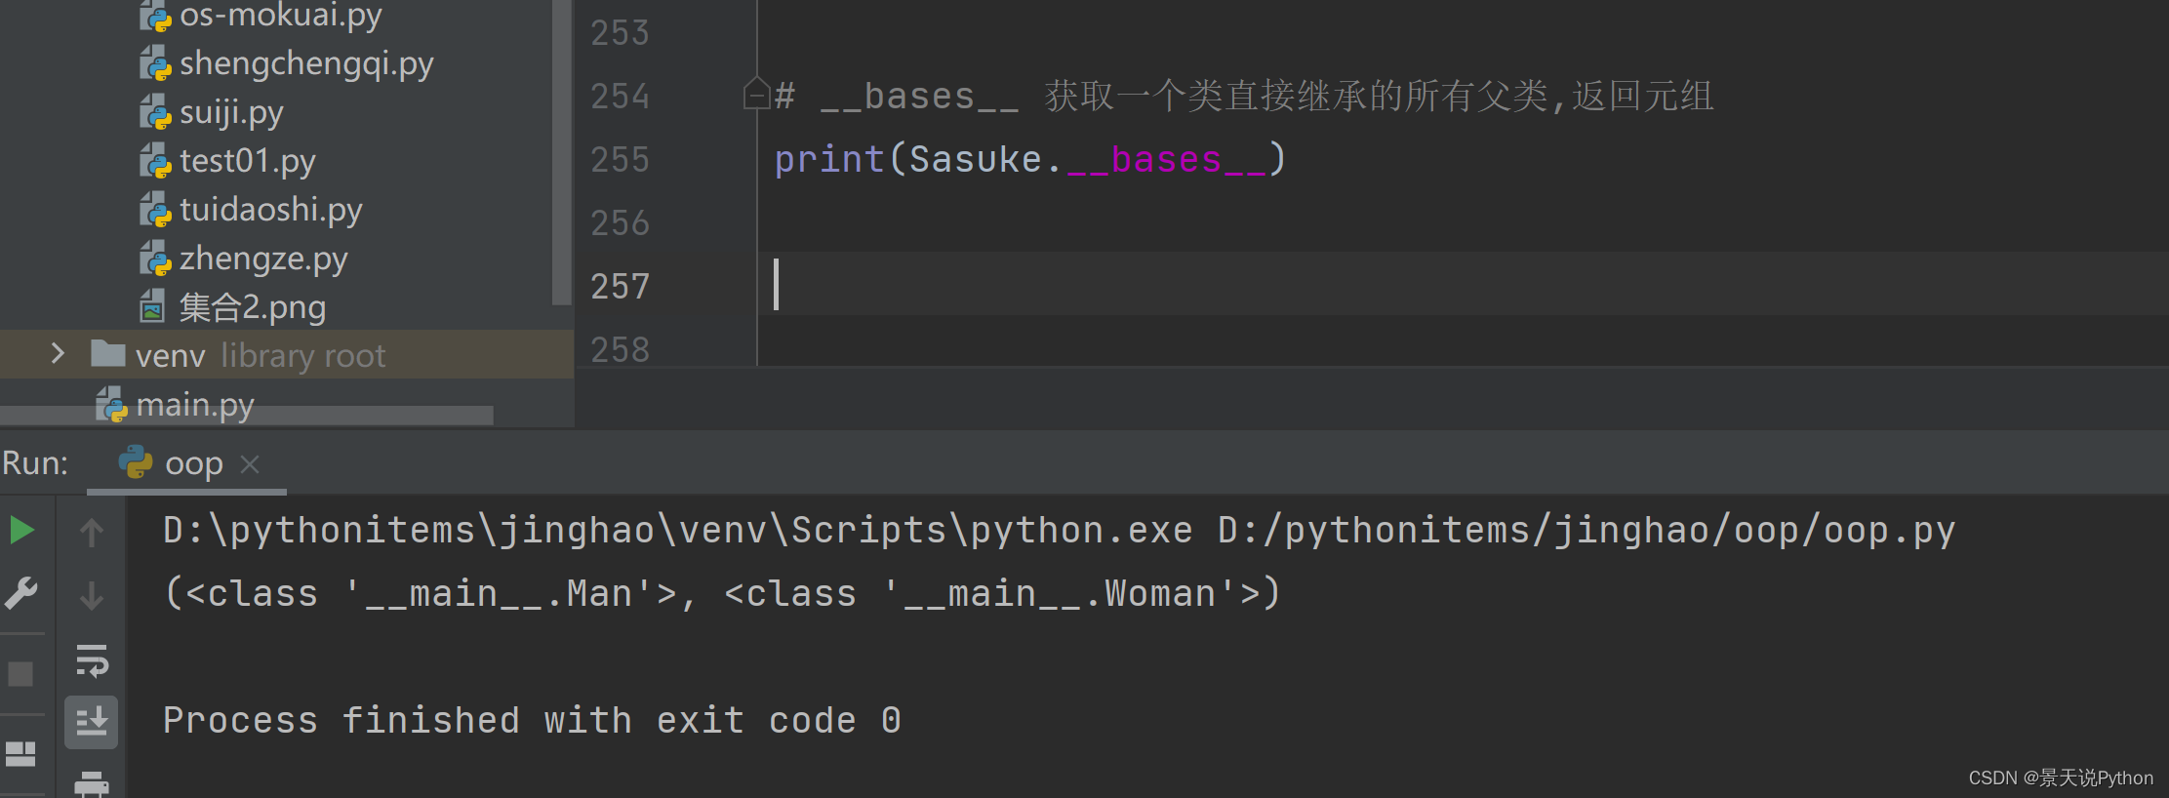The width and height of the screenshot is (2169, 798).
Task: Click the folder icon beside venv
Action: coord(107,353)
